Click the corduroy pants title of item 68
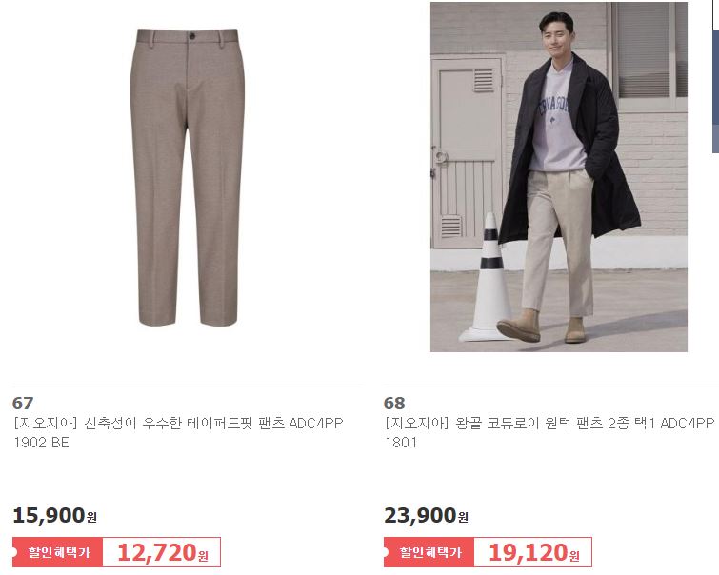719x575 pixels. [549, 432]
